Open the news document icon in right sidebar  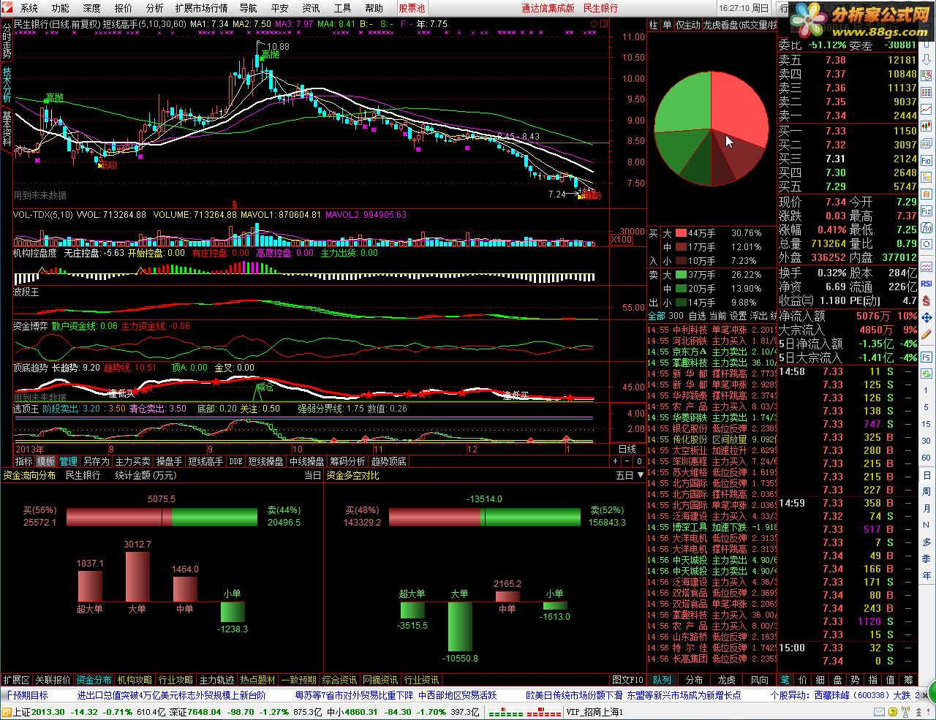926,143
